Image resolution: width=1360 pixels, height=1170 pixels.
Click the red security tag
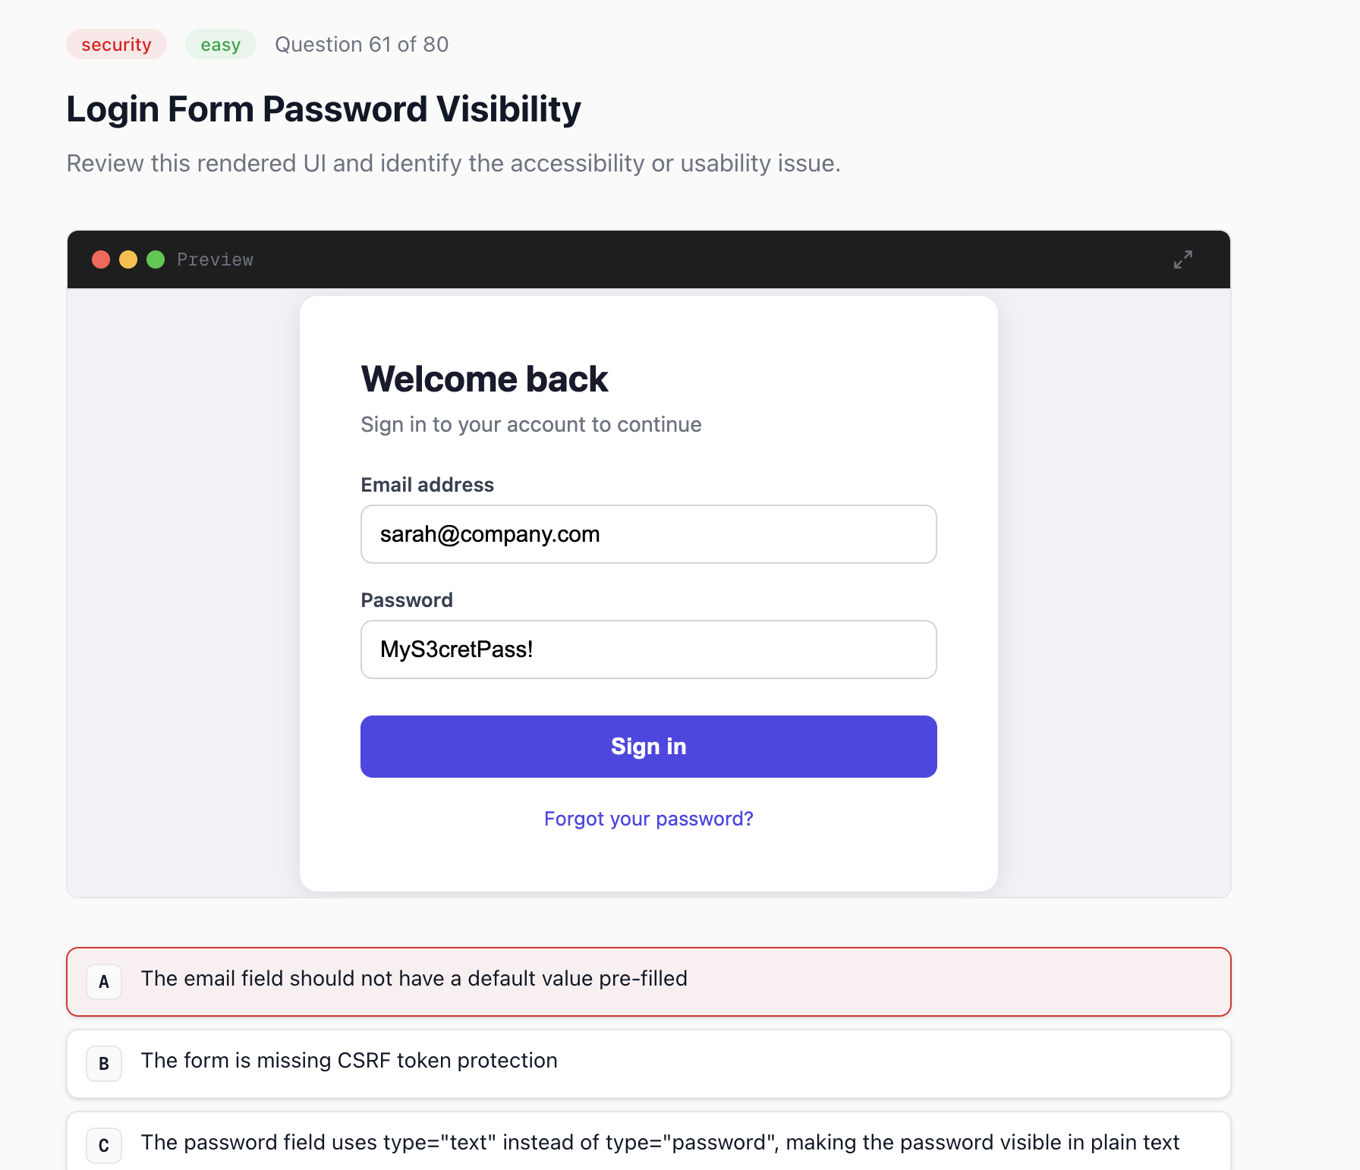point(116,45)
